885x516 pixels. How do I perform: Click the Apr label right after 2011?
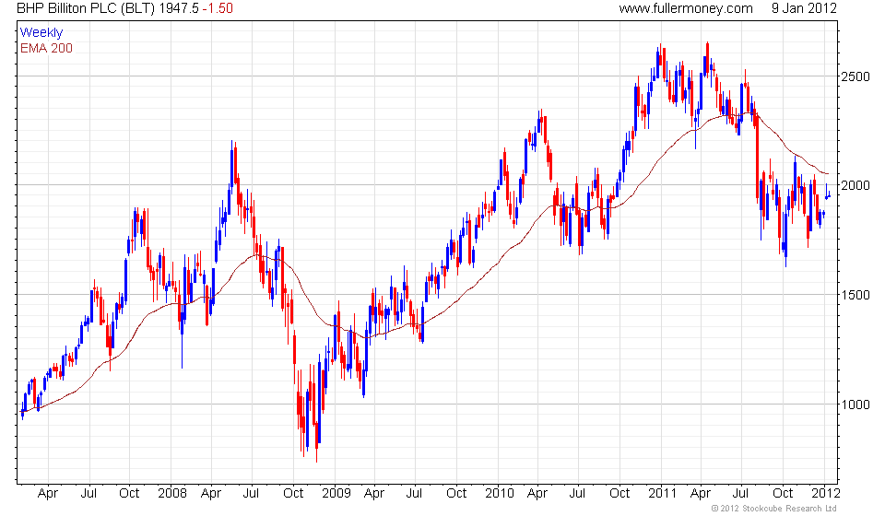(701, 494)
